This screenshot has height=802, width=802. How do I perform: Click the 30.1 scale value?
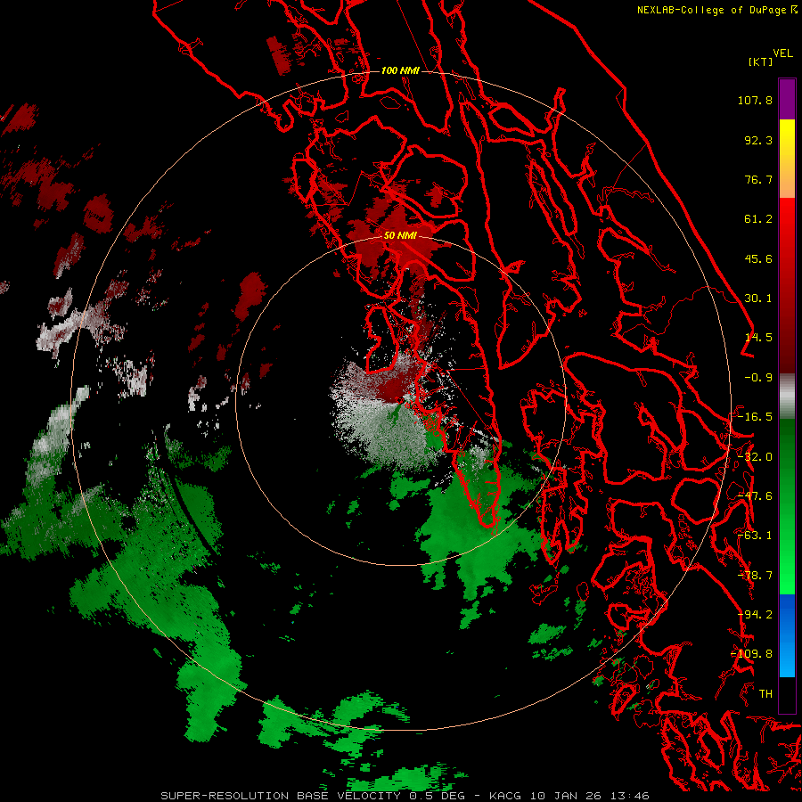tap(758, 299)
